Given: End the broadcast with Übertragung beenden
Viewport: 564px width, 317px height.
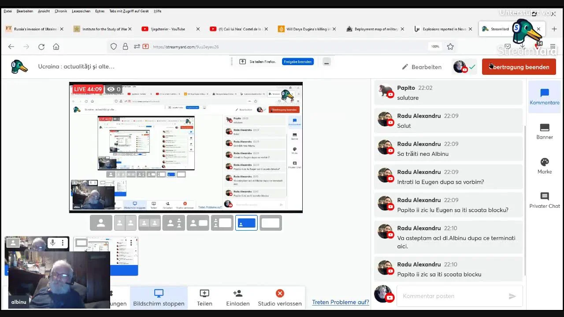Looking at the screenshot, I should click(x=519, y=67).
